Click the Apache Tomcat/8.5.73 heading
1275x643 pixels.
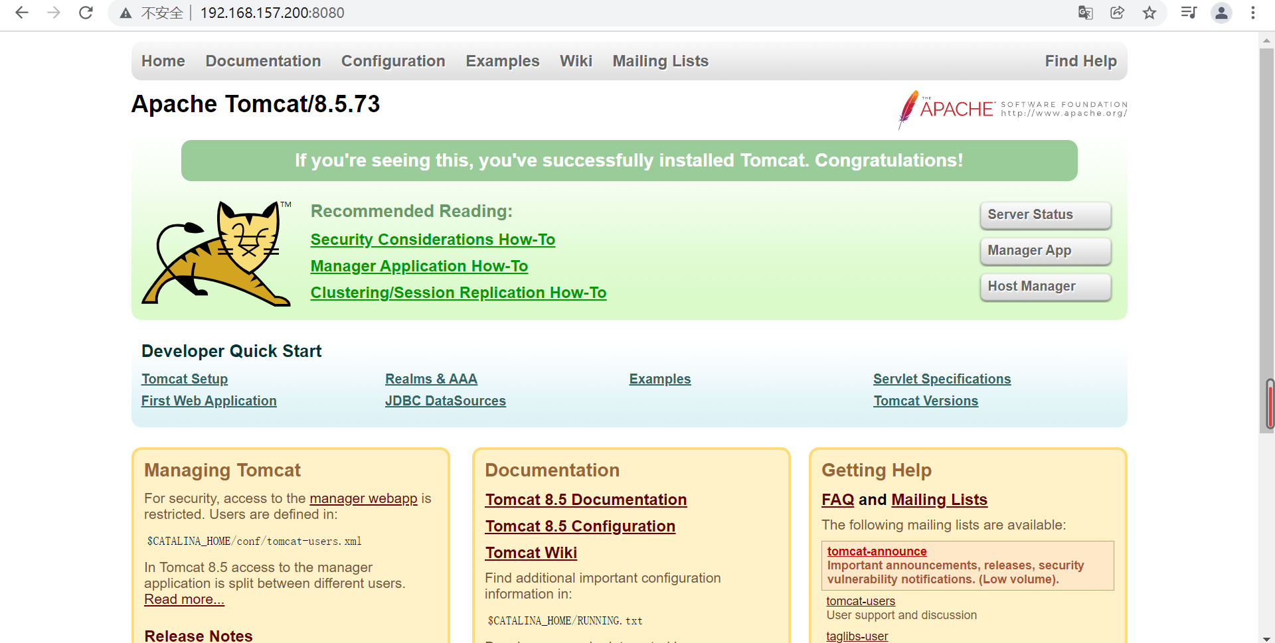point(256,104)
